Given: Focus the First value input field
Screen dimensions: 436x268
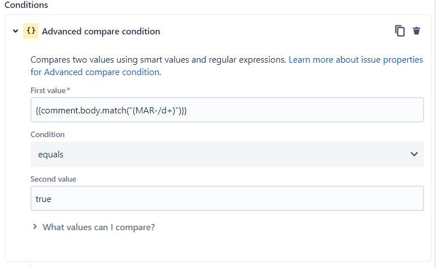Looking at the screenshot, I should point(226,110).
